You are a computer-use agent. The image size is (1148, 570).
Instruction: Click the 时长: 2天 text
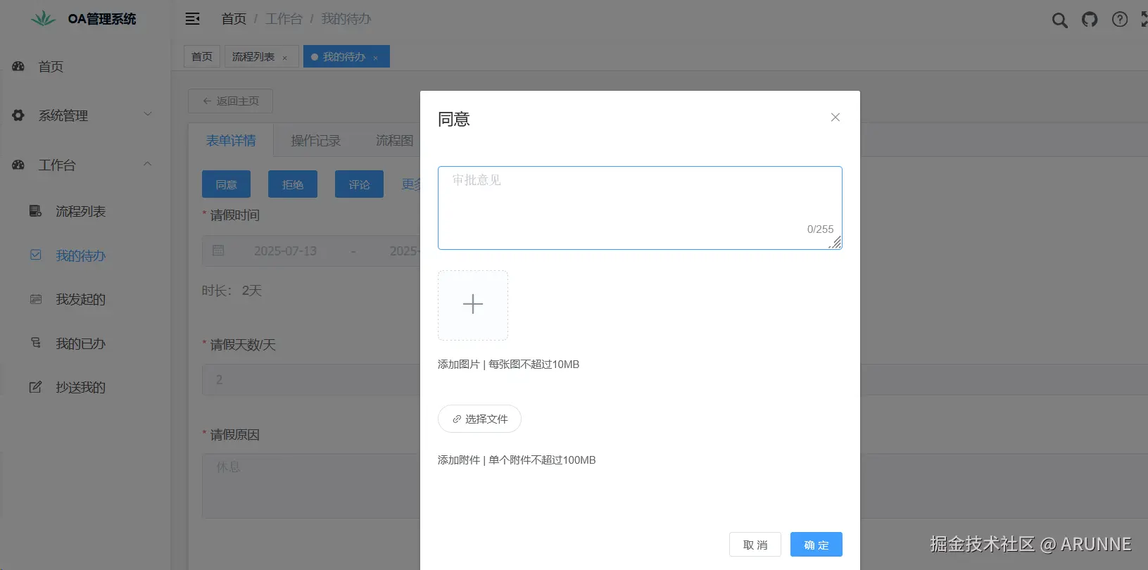pyautogui.click(x=232, y=291)
